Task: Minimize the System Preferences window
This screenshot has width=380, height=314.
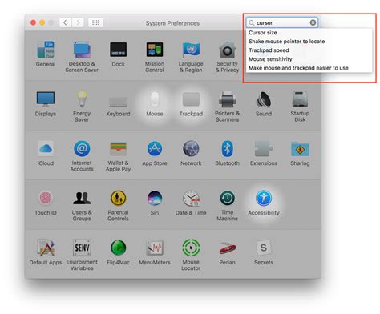Action: pyautogui.click(x=42, y=22)
